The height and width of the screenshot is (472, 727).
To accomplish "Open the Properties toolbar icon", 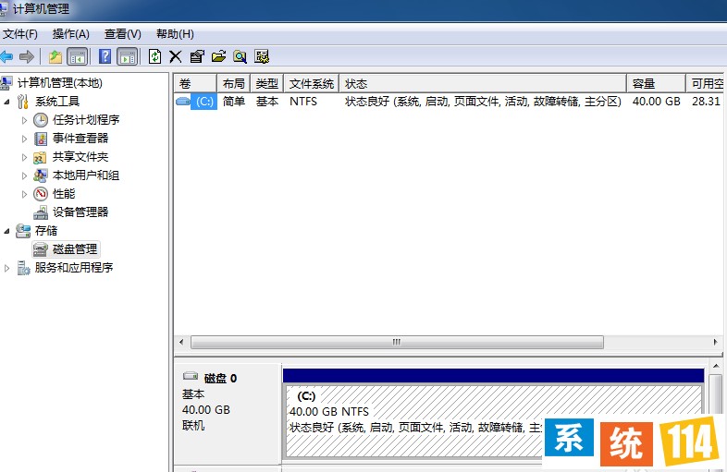I will click(197, 57).
